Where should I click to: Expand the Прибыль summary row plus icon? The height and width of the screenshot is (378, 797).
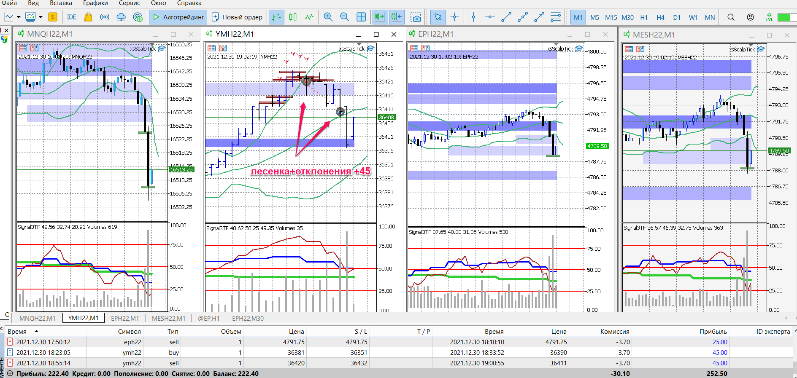click(x=10, y=373)
